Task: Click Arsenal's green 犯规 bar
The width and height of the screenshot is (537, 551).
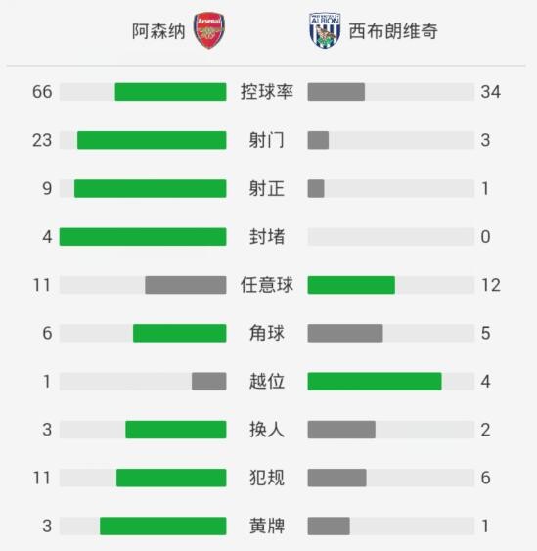Action: point(171,478)
